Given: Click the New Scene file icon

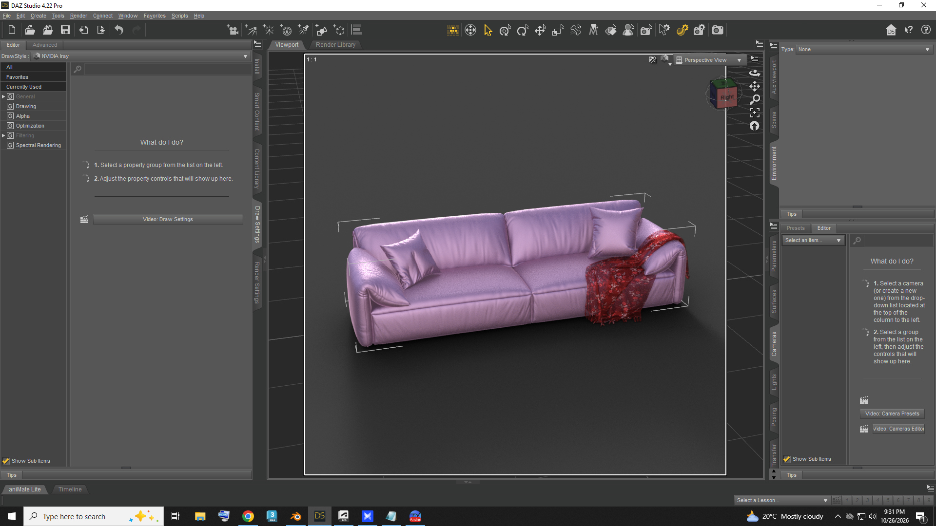Looking at the screenshot, I should [x=12, y=30].
